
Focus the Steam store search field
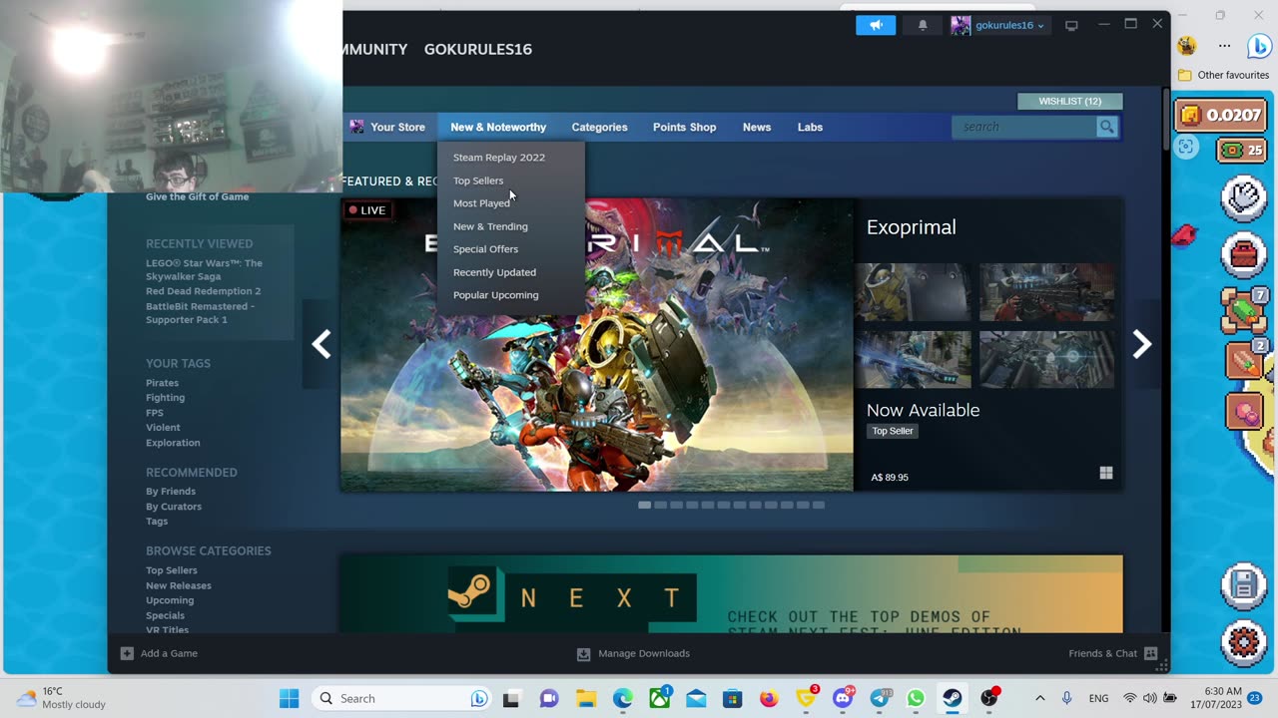coord(1024,127)
